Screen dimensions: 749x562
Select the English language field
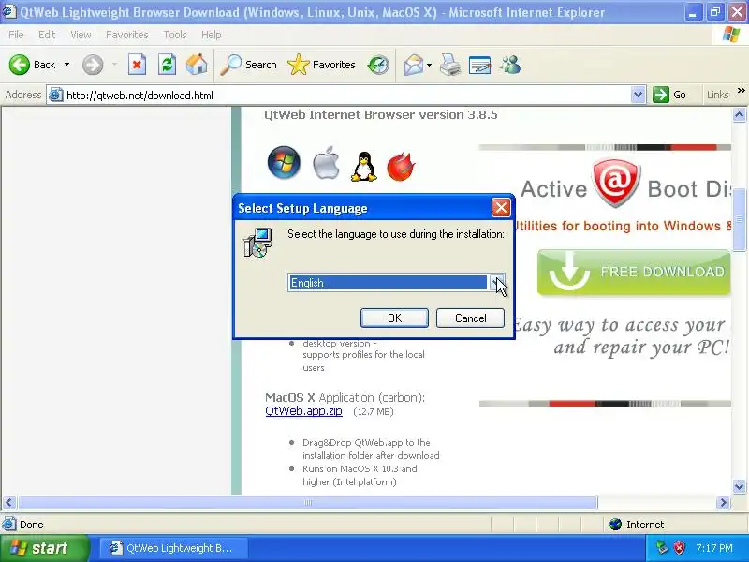(x=388, y=283)
